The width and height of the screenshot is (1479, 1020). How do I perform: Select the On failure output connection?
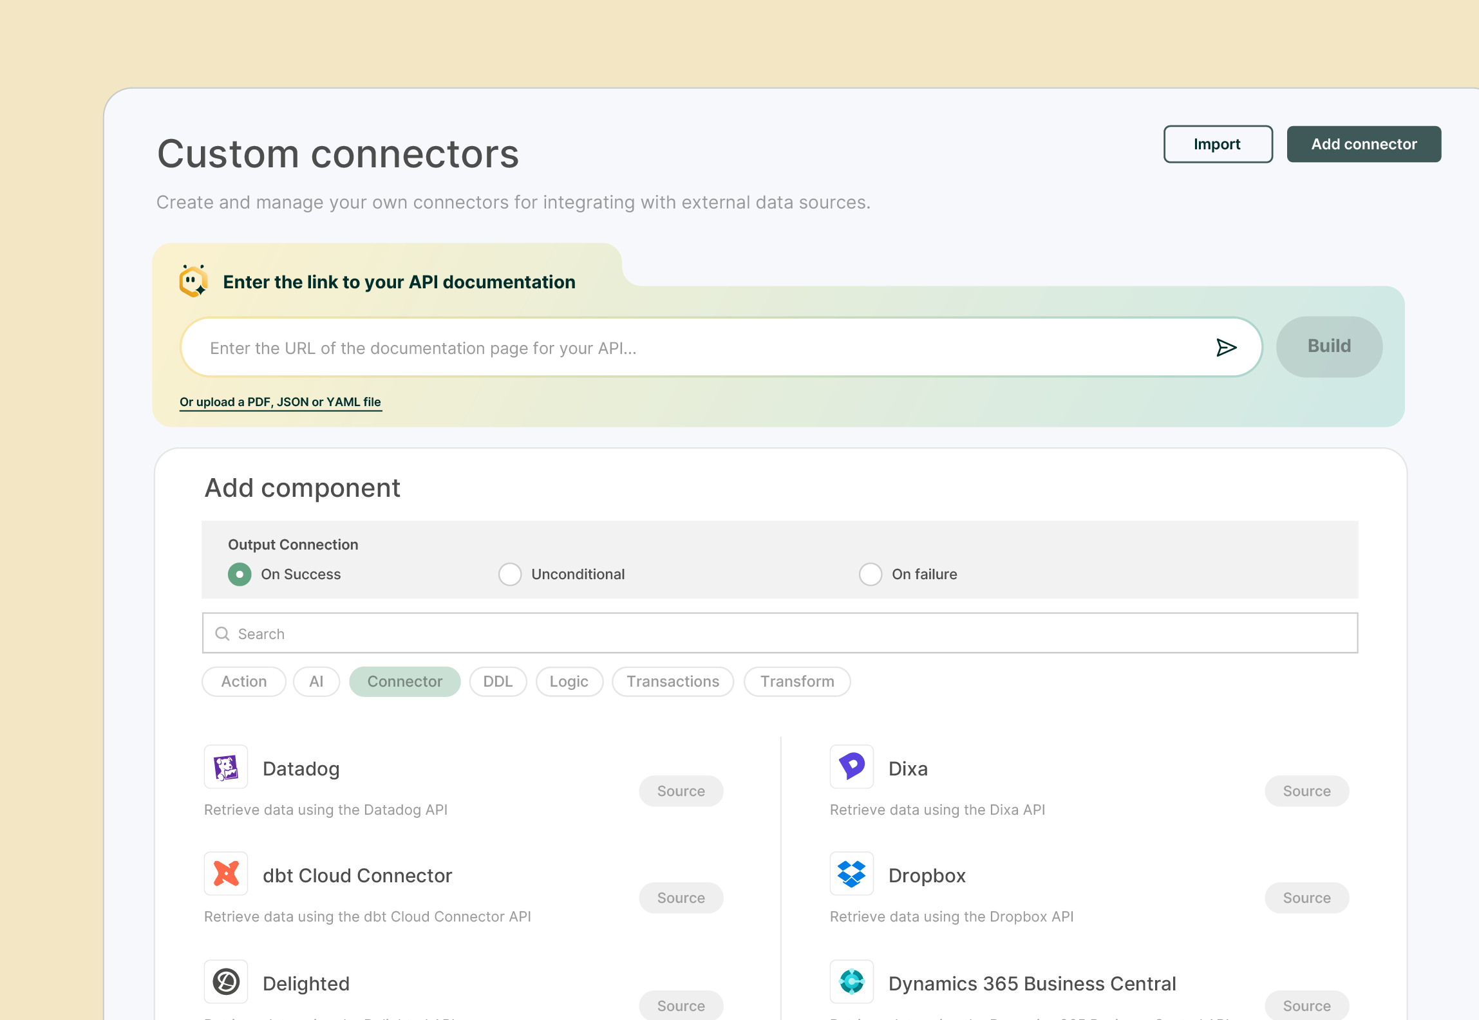pos(870,574)
